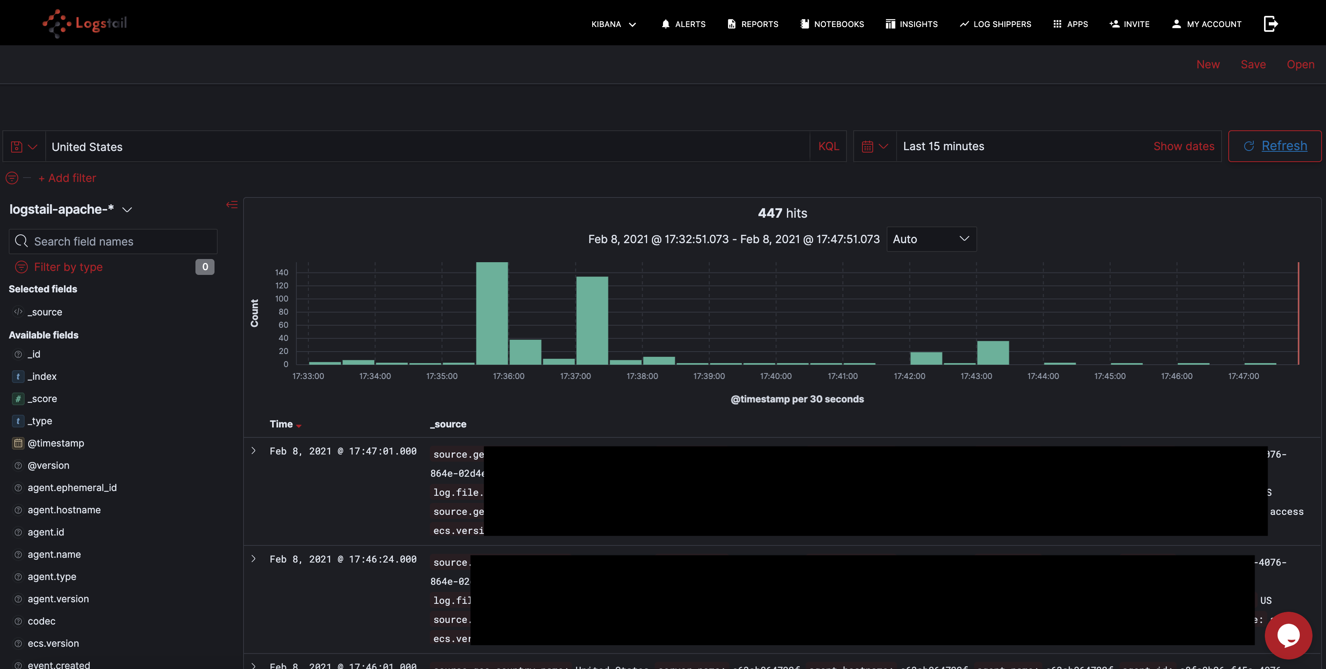
Task: Click the Search field names input
Action: coord(113,242)
